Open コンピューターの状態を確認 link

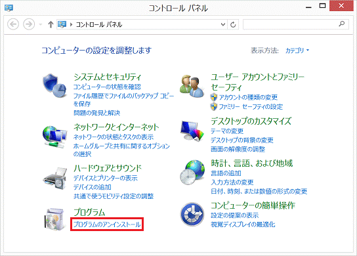click(107, 87)
